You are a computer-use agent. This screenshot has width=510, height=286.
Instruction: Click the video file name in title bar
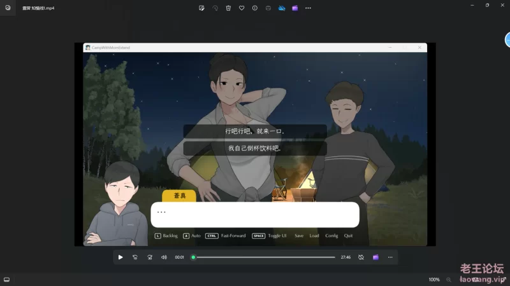(x=38, y=8)
